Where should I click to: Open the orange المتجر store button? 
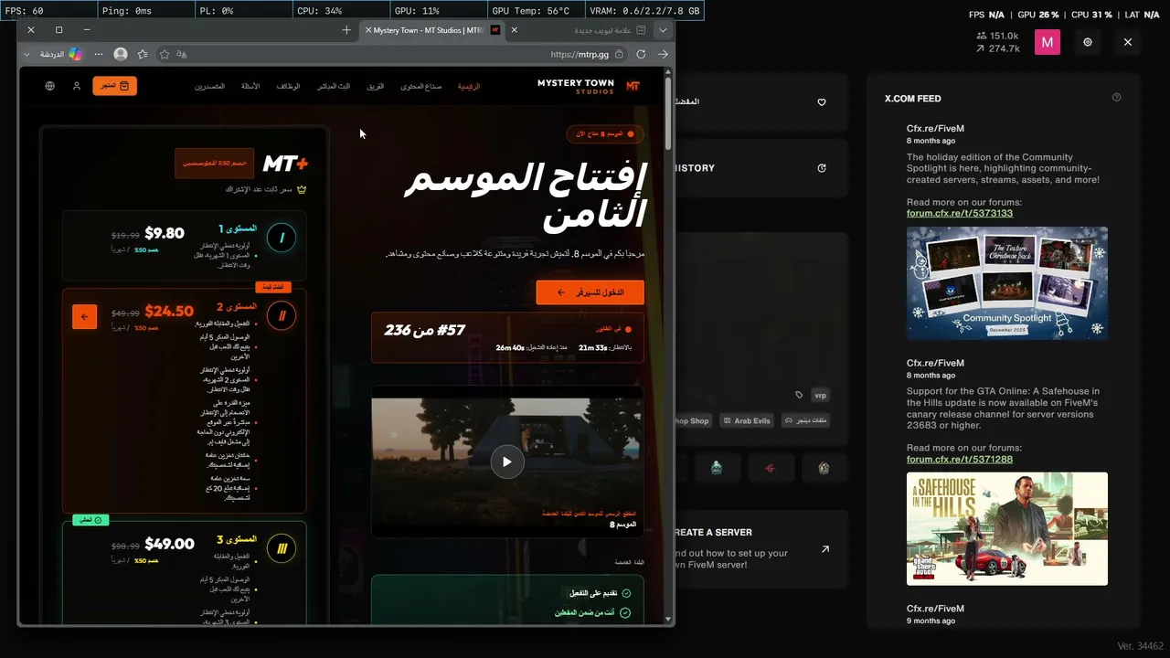click(114, 86)
